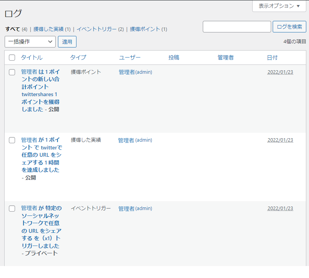The image size is (309, 278).
Task: Filter by イベントトリガー
Action: (97, 29)
